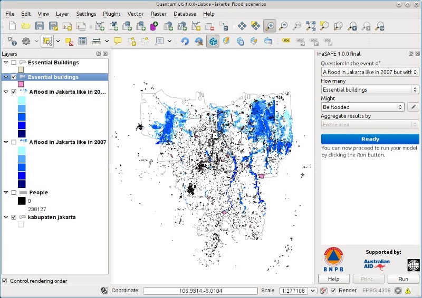The image size is (422, 298).
Task: Click the yellow warning messages icon
Action: [408, 291]
